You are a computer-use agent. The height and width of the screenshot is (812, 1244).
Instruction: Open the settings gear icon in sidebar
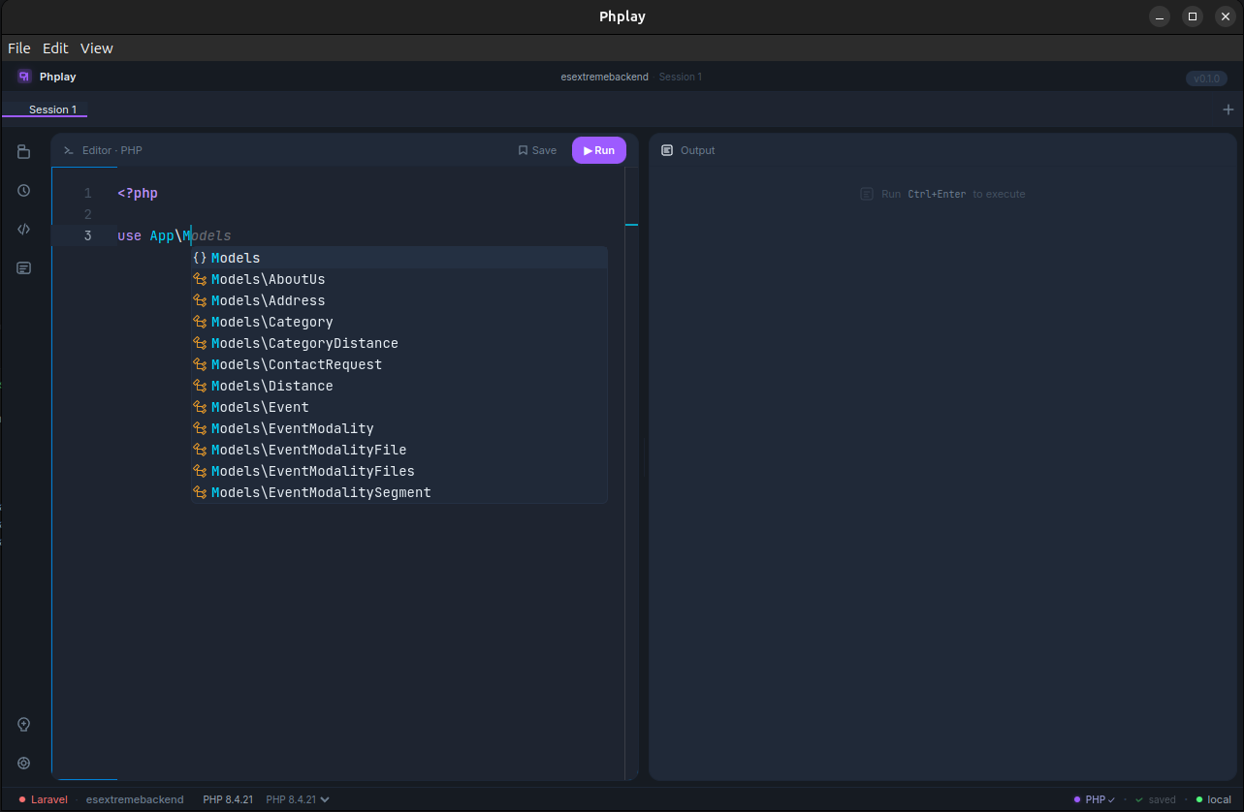tap(24, 764)
